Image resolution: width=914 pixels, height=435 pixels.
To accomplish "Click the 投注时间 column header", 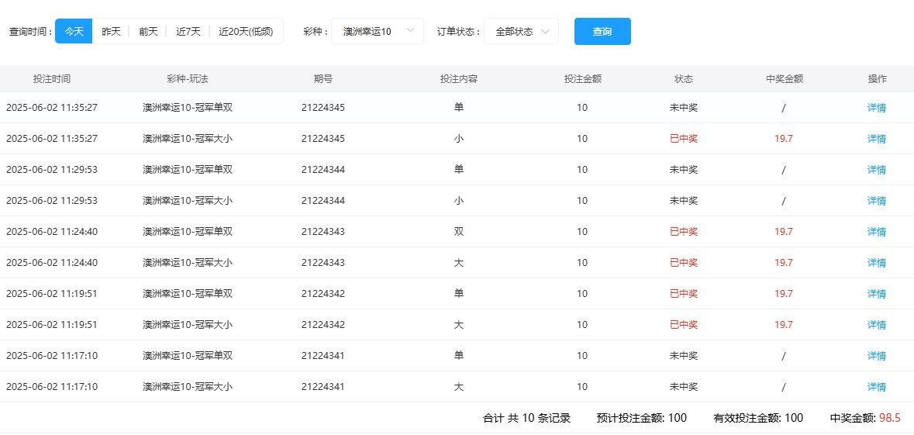I will pyautogui.click(x=52, y=79).
